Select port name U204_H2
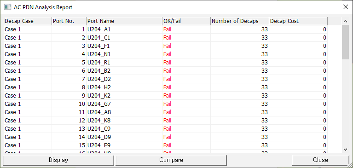The image size is (353, 168). tap(99, 87)
